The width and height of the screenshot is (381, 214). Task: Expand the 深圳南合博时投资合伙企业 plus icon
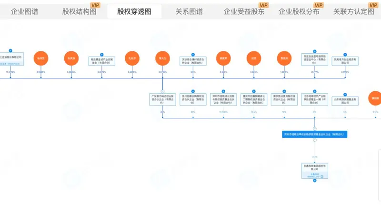click(x=193, y=55)
